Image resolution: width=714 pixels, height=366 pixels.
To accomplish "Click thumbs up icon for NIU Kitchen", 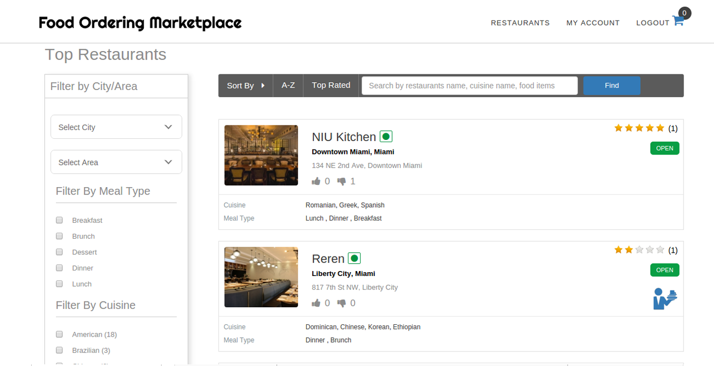I will pos(316,181).
